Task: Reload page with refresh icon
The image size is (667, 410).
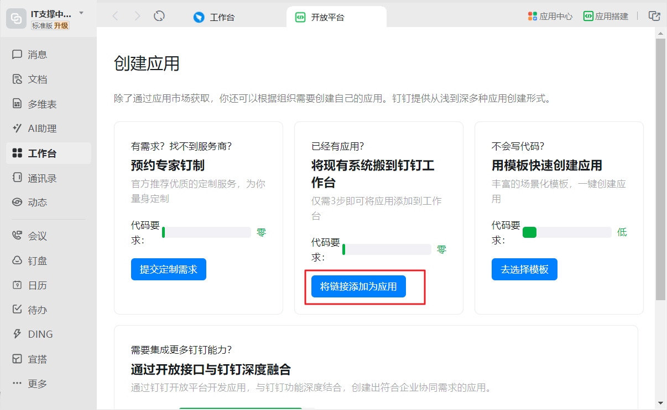Action: pyautogui.click(x=159, y=17)
